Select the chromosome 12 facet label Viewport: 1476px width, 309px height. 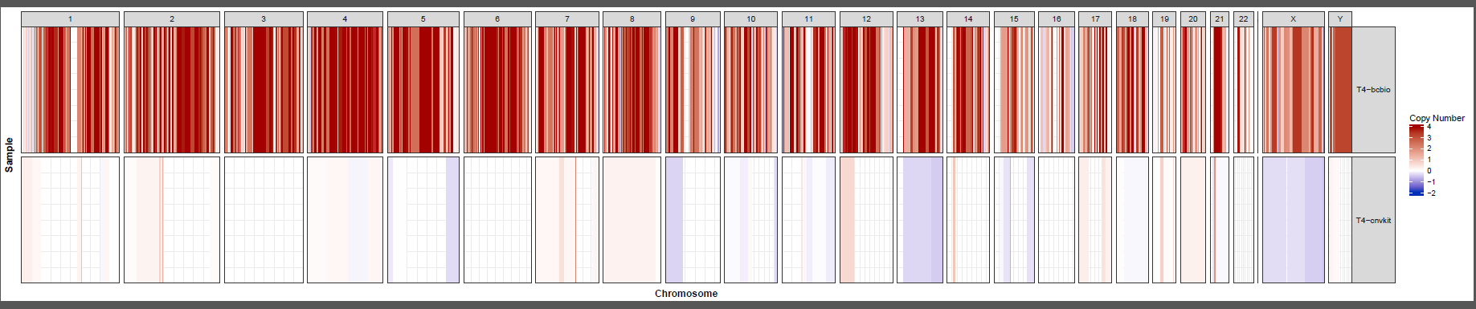[866, 18]
